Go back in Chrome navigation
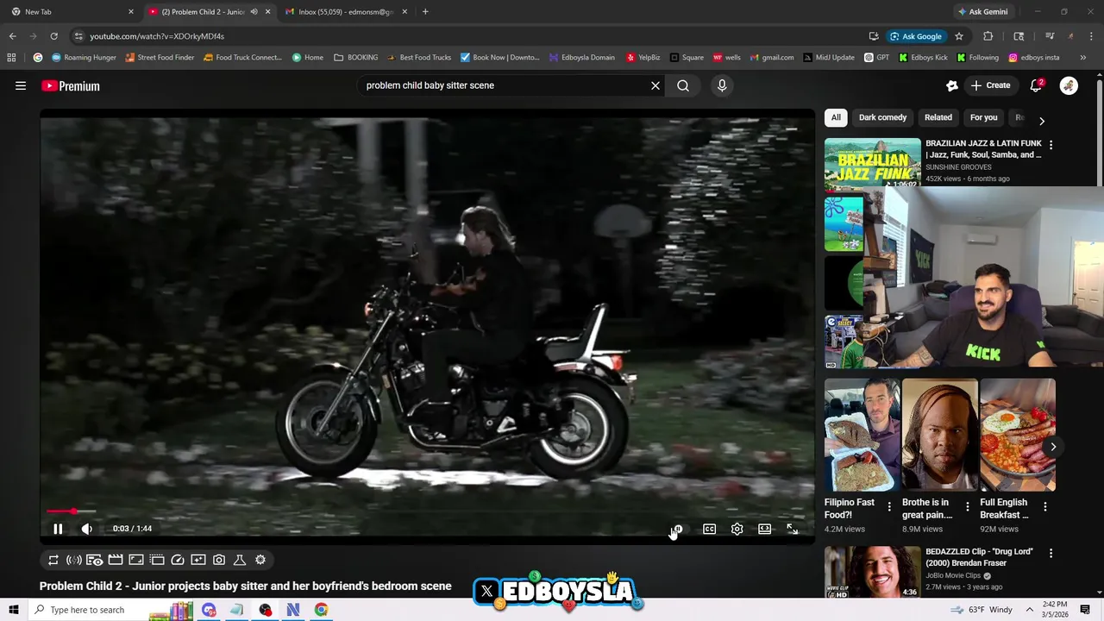This screenshot has width=1104, height=621. (12, 36)
